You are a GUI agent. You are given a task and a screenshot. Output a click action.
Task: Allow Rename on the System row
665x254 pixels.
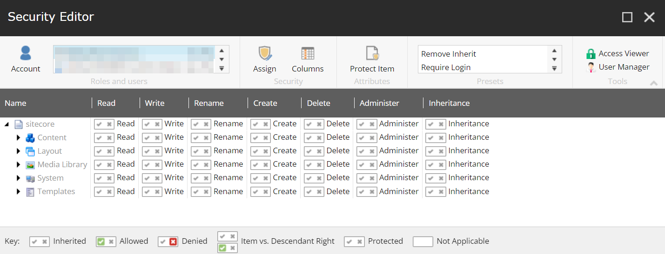pyautogui.click(x=195, y=178)
